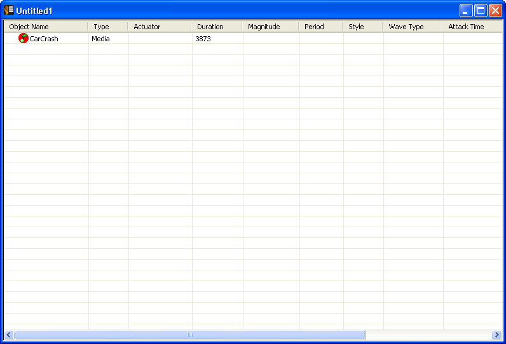Click the horizontal scrollbar right arrow

497,334
